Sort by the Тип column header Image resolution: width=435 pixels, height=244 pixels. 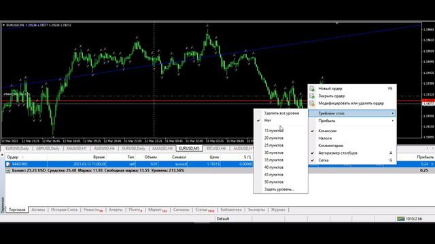coord(122,157)
